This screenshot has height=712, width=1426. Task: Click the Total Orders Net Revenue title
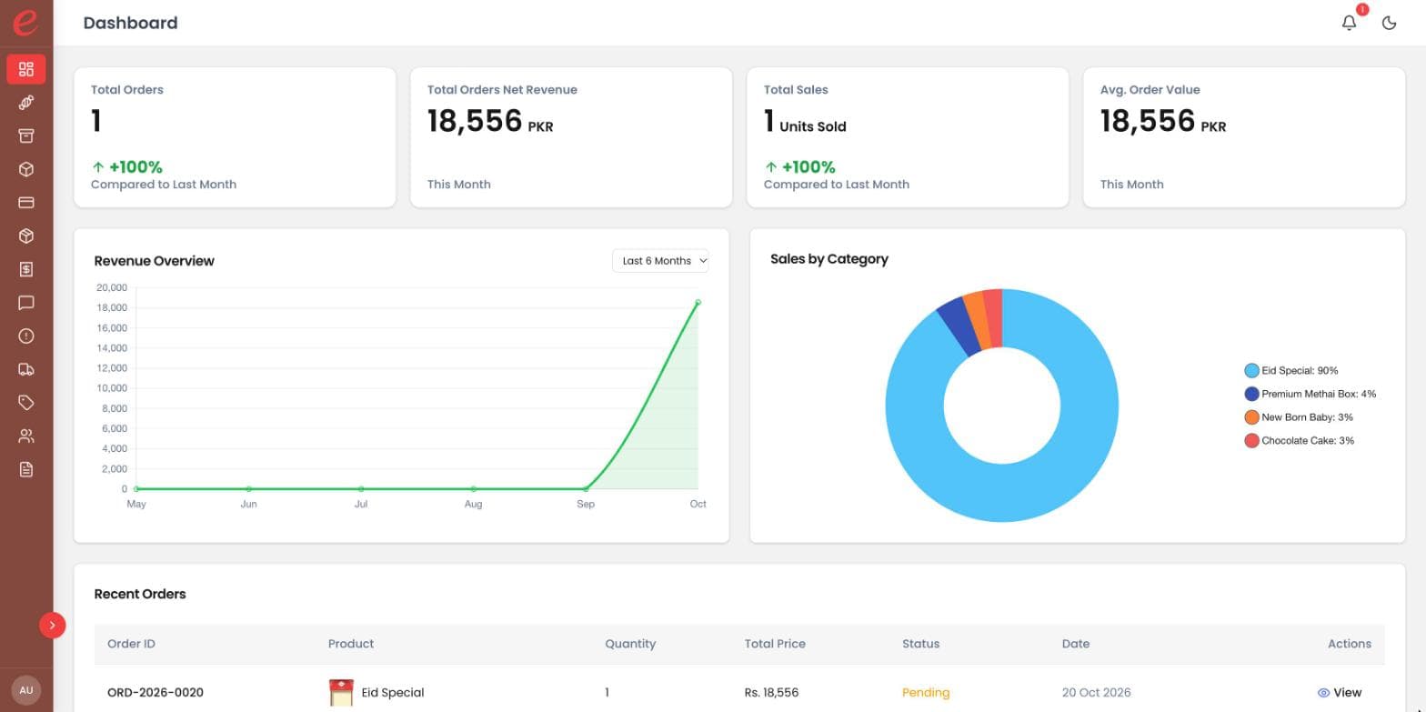[502, 90]
